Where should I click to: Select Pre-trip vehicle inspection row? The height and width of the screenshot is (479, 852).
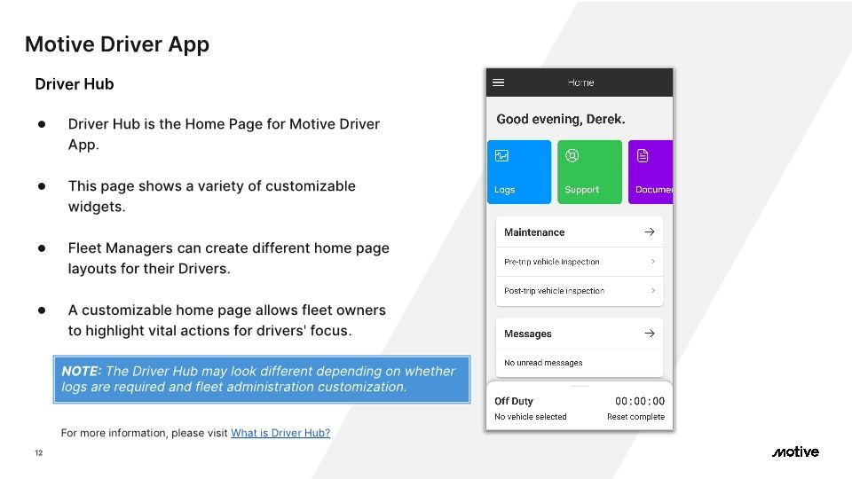click(580, 262)
